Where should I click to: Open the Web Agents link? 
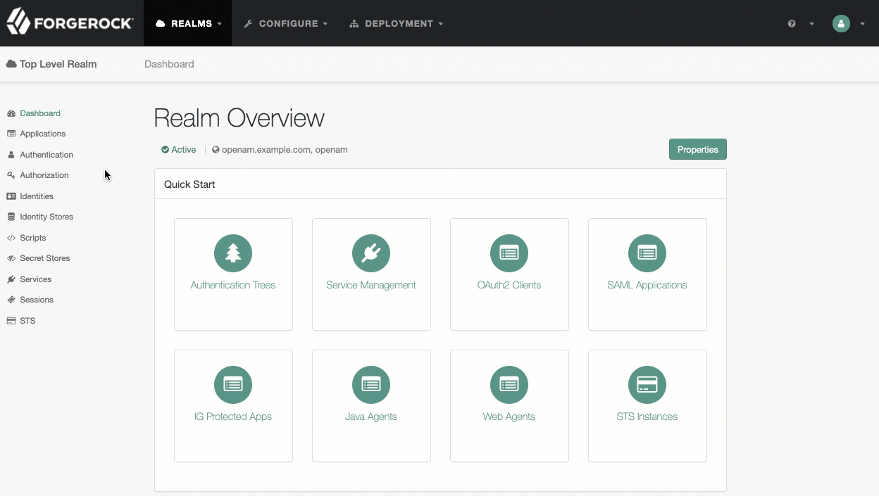509,416
